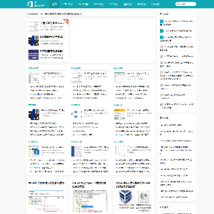Open the yellow-header Outlook article thumbnail
This screenshot has height=214, width=214.
coord(119,114)
